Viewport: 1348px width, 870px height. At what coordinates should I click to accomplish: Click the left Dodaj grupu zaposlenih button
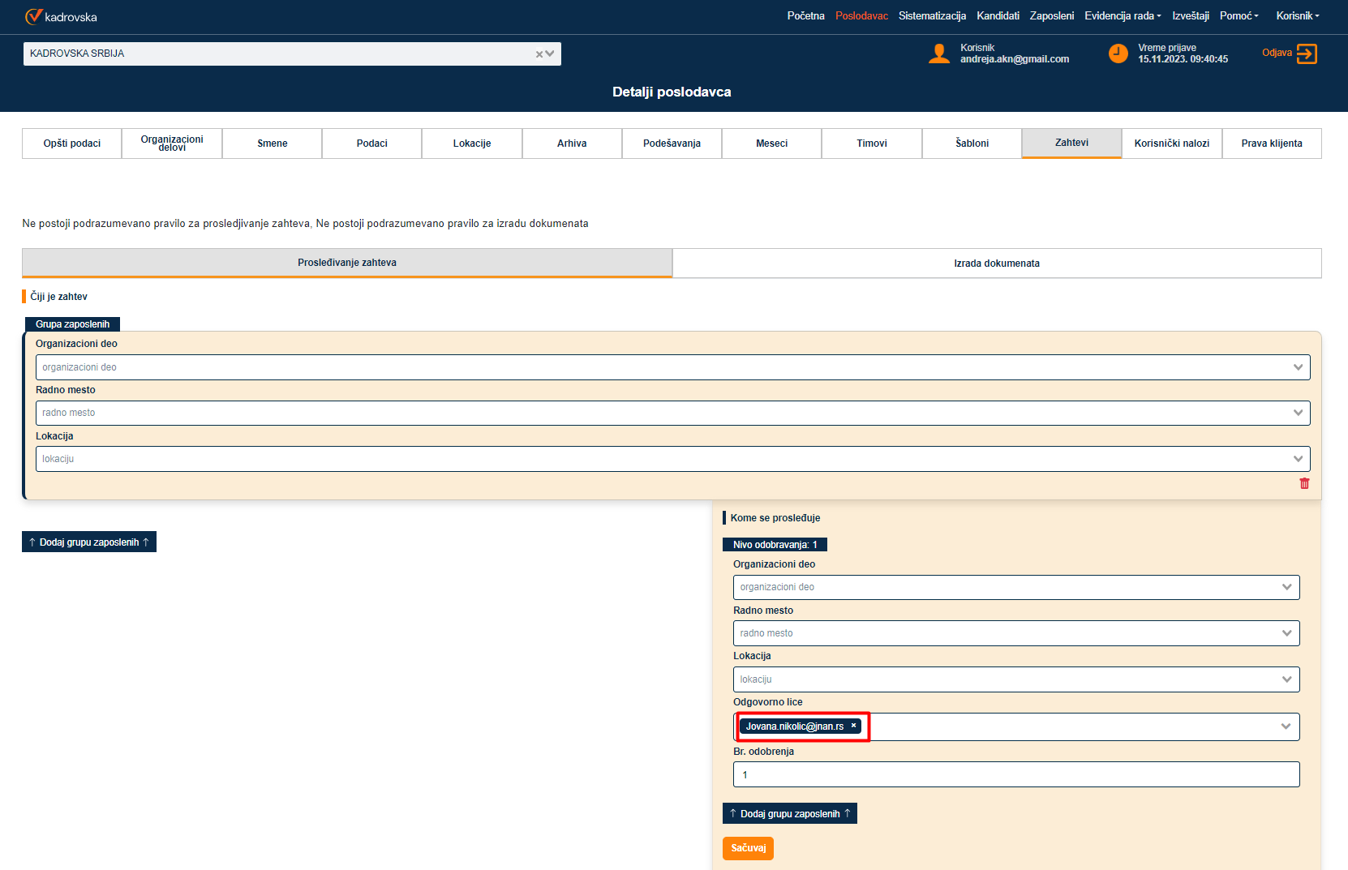coord(89,542)
